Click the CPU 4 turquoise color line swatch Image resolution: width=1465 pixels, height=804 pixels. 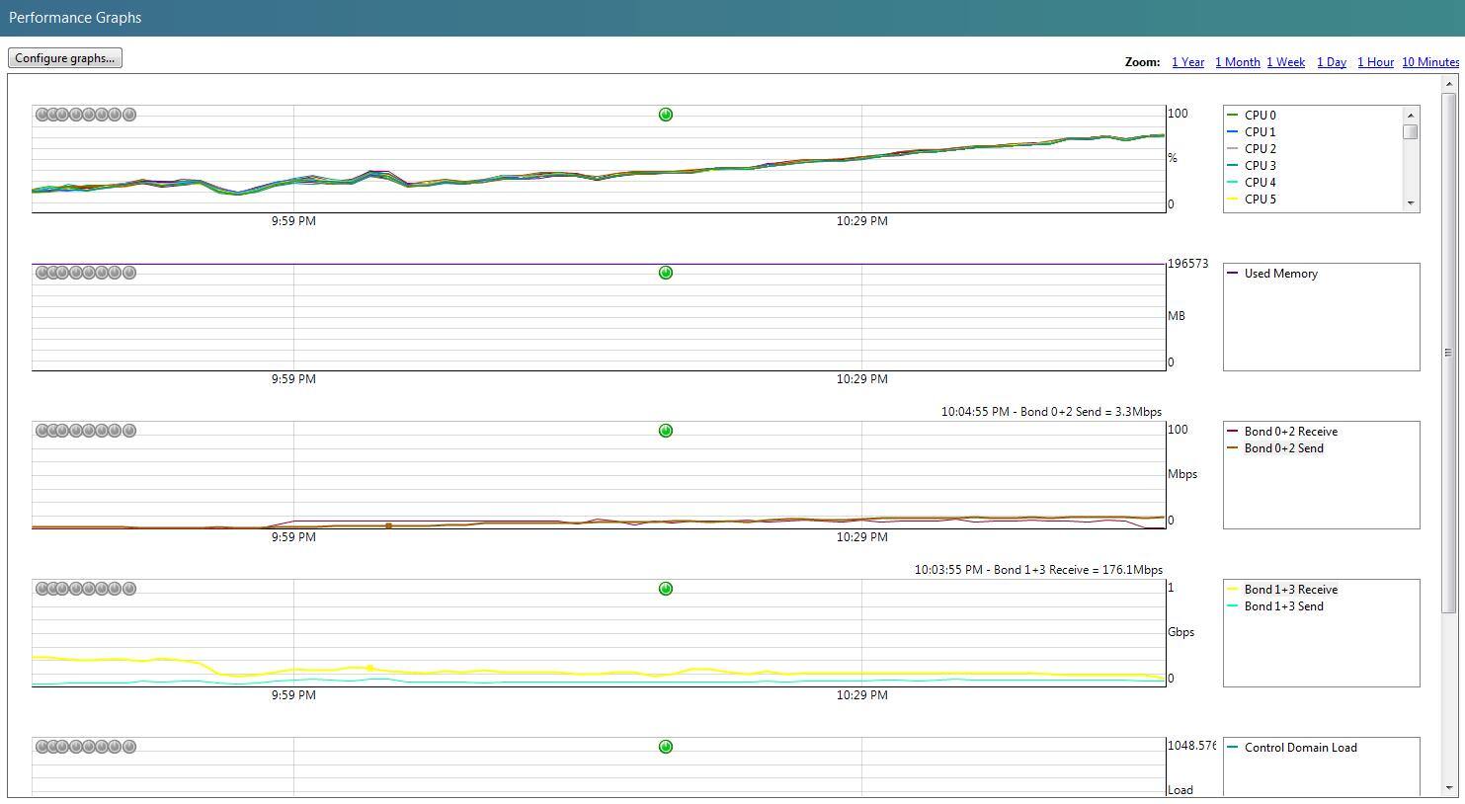pyautogui.click(x=1233, y=183)
